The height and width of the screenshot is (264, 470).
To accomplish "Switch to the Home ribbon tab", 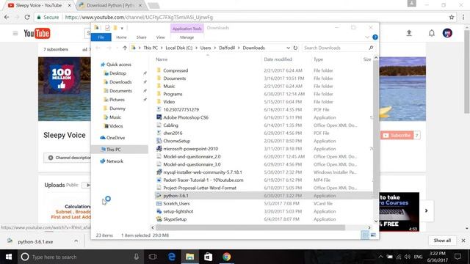I will point(121,37).
